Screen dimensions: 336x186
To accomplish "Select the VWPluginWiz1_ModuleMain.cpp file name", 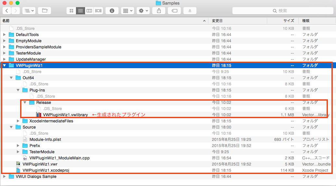I will click(x=59, y=158).
